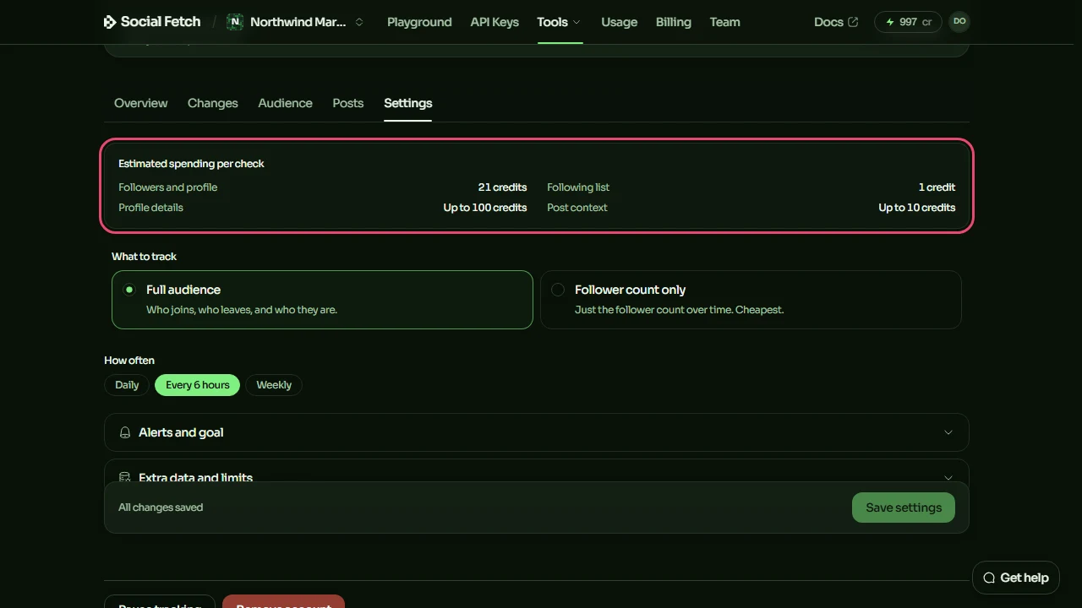Set check frequency to Weekly
This screenshot has width=1082, height=608.
[x=274, y=385]
